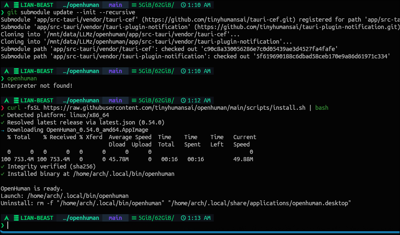This screenshot has width=400, height=235.
Task: Click the …/openhuman path segment in 1:13 AM prompt
Action: point(81,218)
